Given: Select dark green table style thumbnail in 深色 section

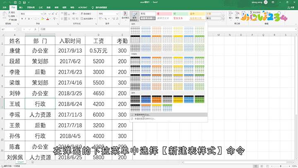Looking at the screenshot, I should (x=199, y=99).
